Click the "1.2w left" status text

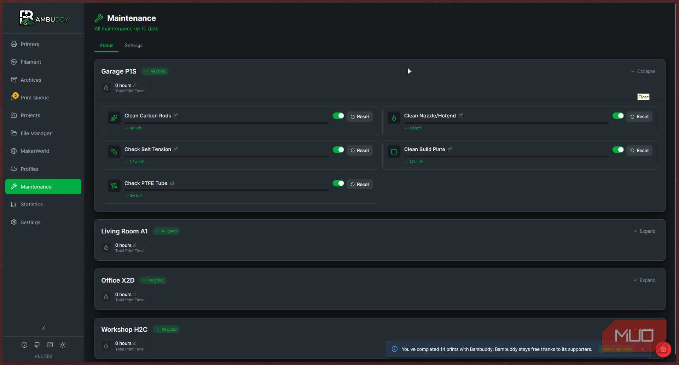click(x=137, y=162)
